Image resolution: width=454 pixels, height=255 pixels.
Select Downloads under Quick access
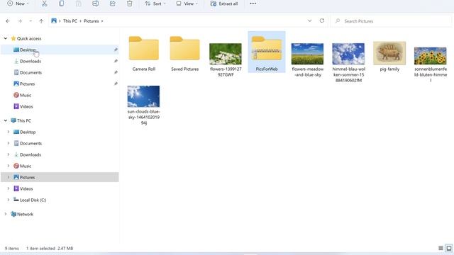click(60, 62)
